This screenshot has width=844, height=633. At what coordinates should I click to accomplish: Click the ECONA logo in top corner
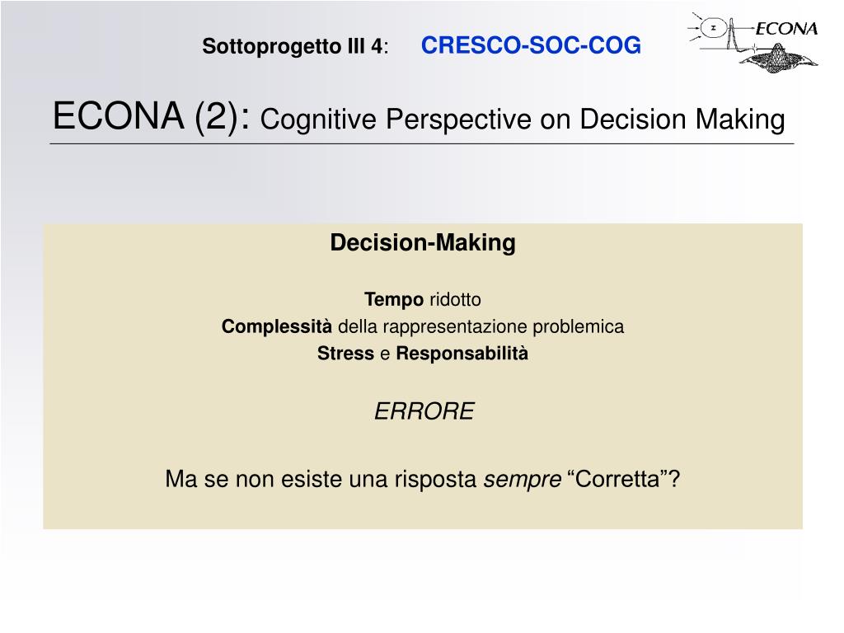pyautogui.click(x=753, y=42)
